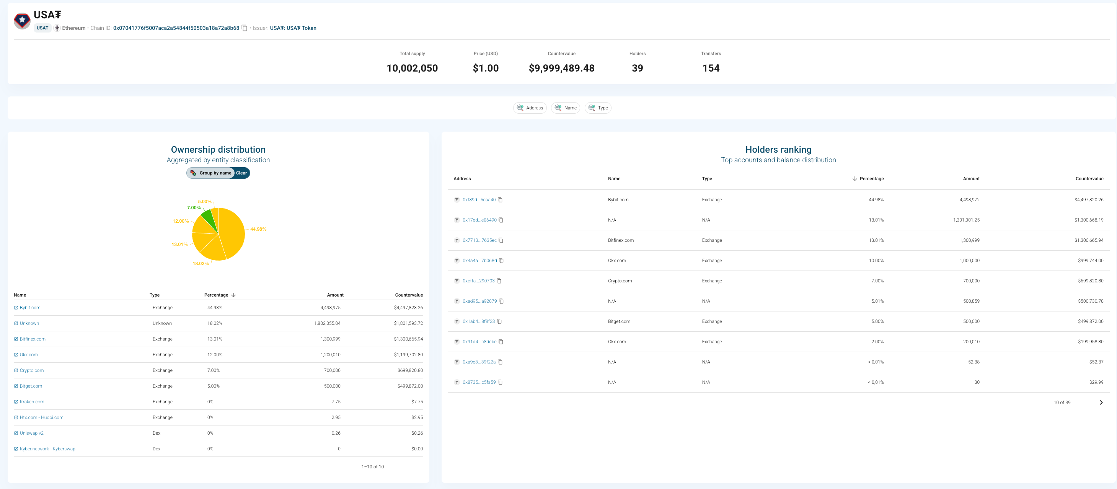Toggle the Type search filter chip
Image resolution: width=1117 pixels, height=489 pixels.
tap(598, 108)
